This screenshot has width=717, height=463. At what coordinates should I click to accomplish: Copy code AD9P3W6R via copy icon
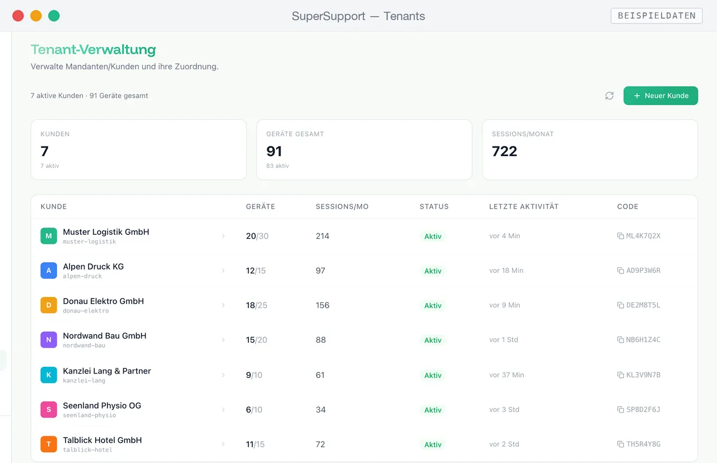[621, 271]
